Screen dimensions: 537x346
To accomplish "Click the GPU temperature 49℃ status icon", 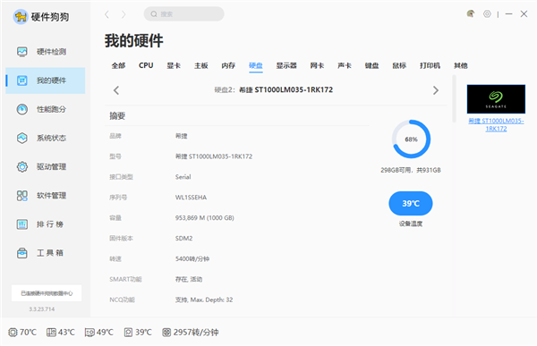I will (89, 332).
